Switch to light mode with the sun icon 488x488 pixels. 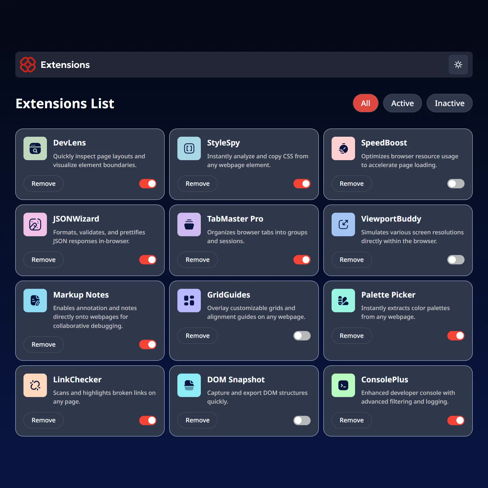pos(458,65)
